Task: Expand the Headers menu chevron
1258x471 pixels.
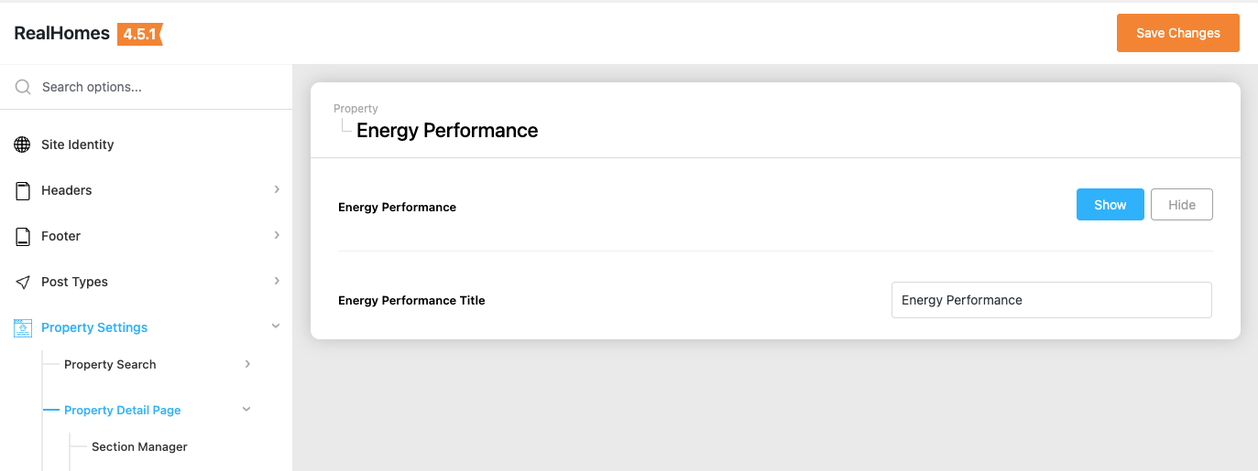Action: pyautogui.click(x=277, y=189)
